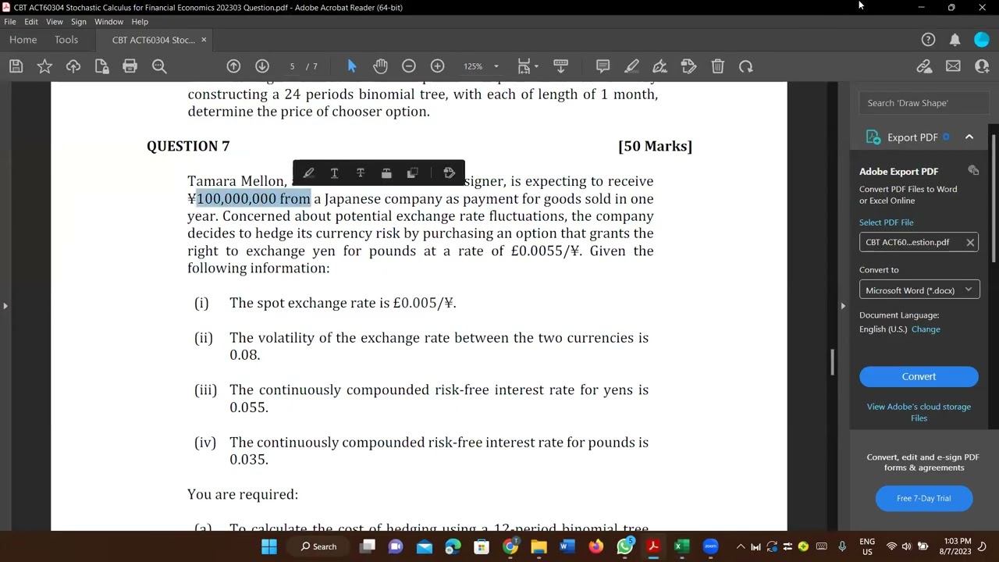Highlight selected text in popup toolbar
The image size is (999, 562).
[x=308, y=173]
